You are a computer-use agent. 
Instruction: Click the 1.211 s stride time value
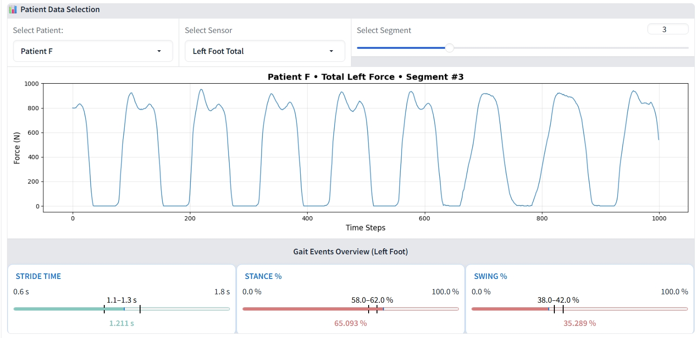coord(121,323)
